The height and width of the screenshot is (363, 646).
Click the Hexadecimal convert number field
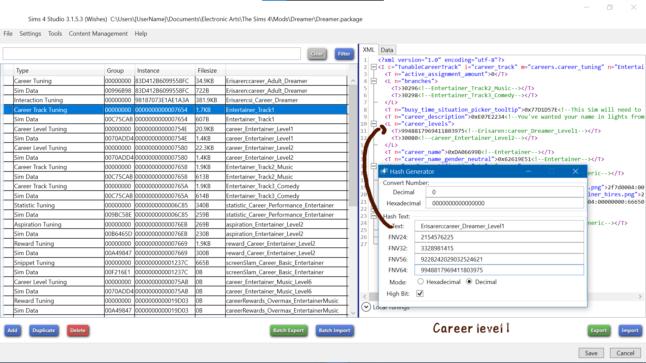[x=505, y=203]
